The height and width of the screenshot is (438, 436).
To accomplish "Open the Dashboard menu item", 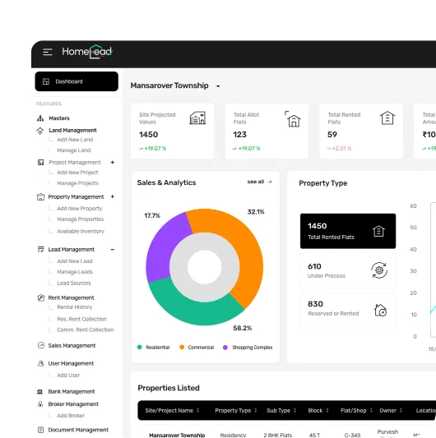I will tap(77, 81).
